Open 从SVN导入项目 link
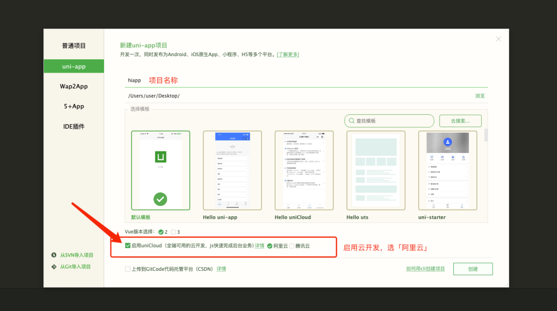 coord(76,255)
